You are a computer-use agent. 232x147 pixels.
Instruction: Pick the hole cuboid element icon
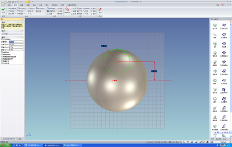coord(224,25)
